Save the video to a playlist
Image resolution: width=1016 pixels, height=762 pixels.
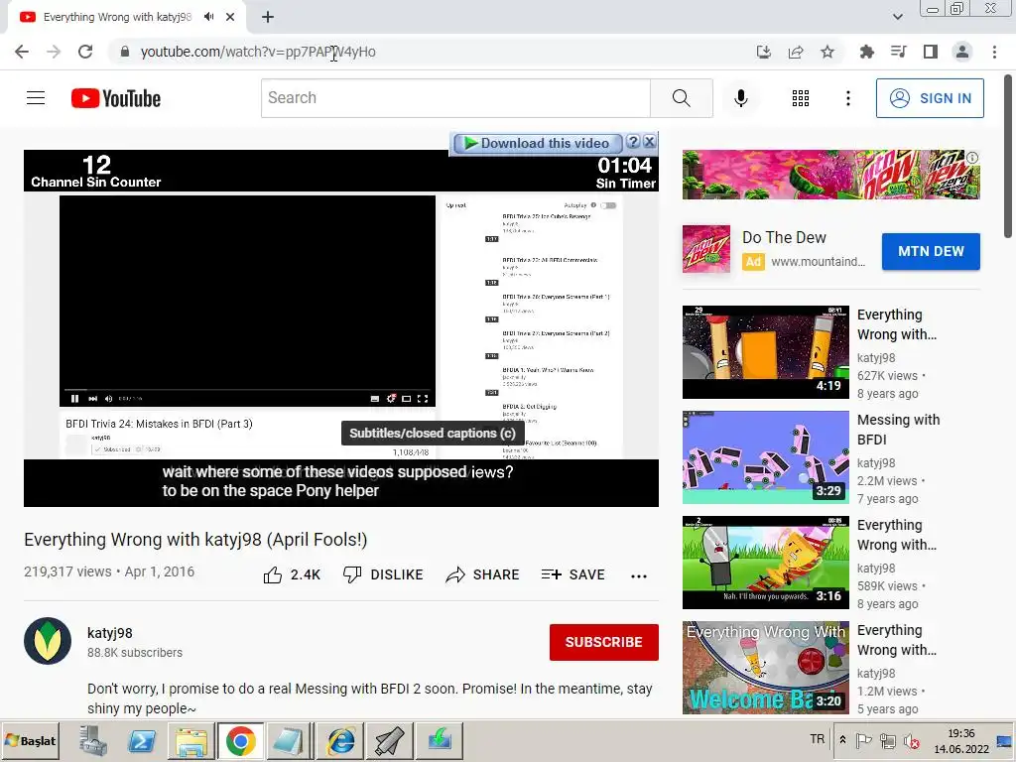(572, 574)
